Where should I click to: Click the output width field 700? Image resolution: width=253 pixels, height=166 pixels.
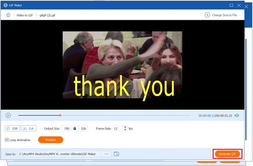(67, 129)
